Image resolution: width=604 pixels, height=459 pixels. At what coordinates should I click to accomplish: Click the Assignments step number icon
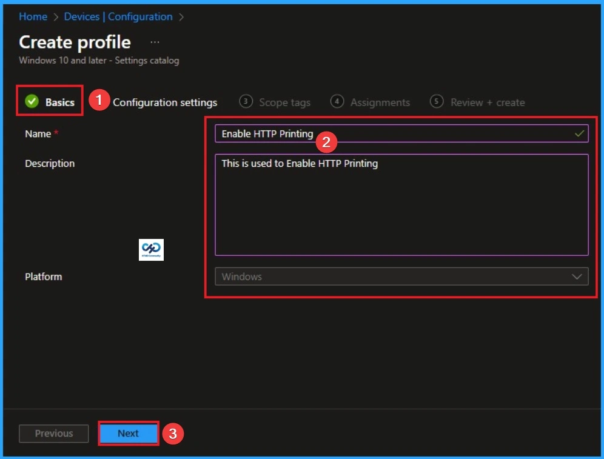(x=337, y=102)
